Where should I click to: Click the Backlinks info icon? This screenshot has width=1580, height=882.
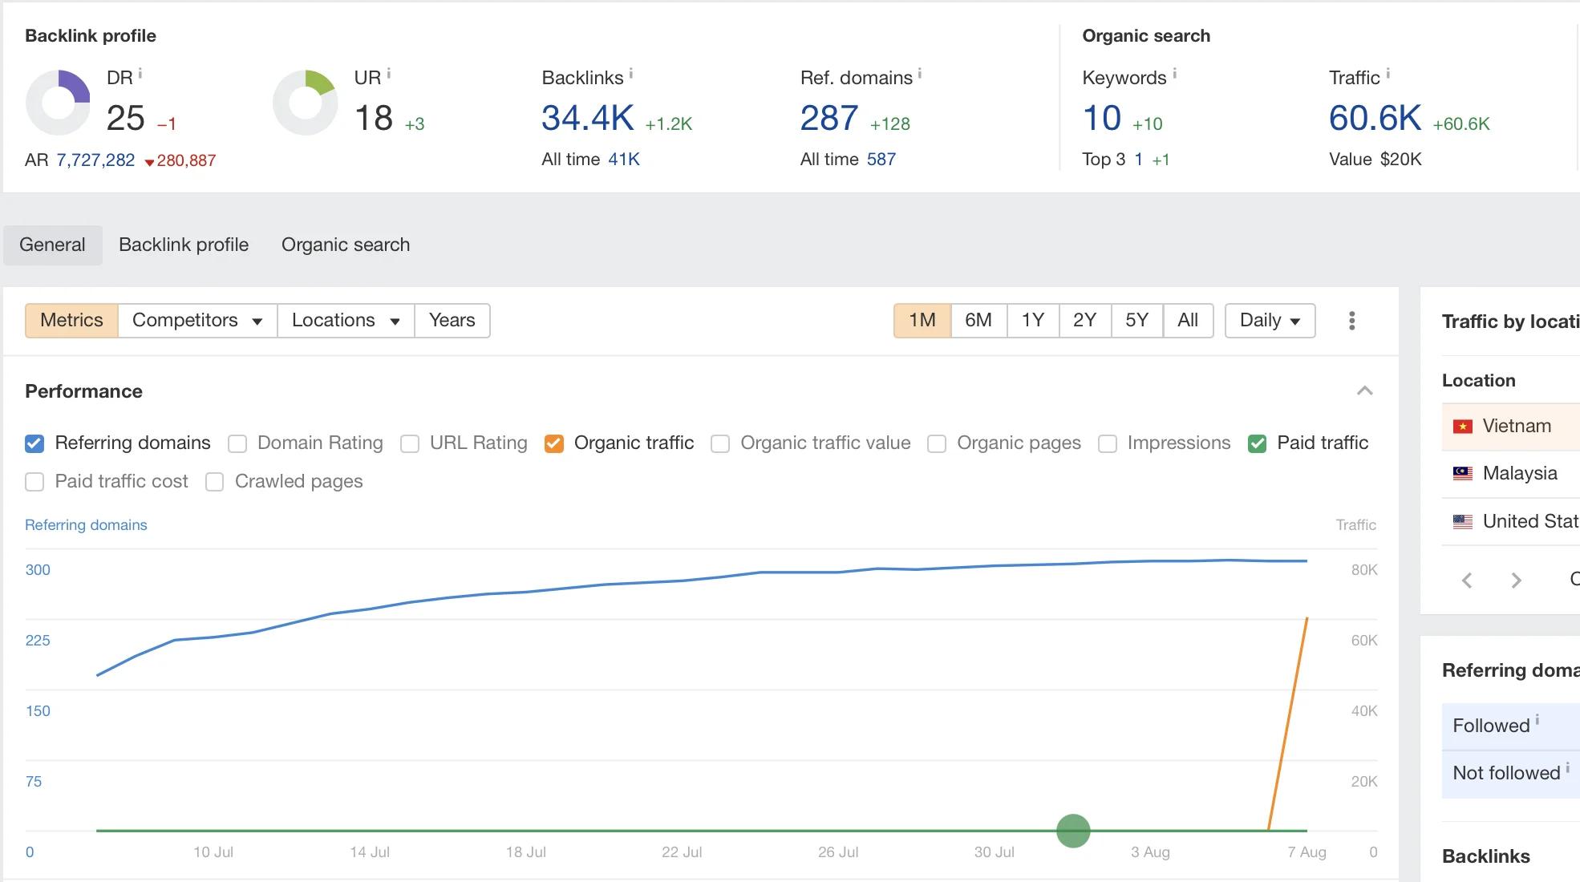click(x=631, y=74)
